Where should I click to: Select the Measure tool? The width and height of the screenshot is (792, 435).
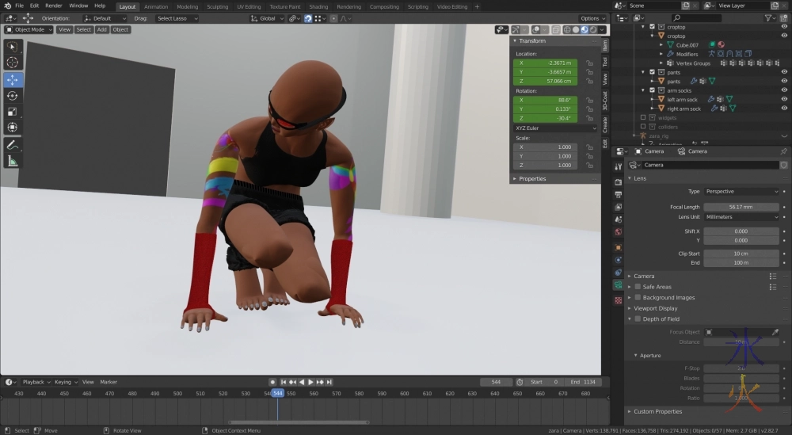pos(13,161)
